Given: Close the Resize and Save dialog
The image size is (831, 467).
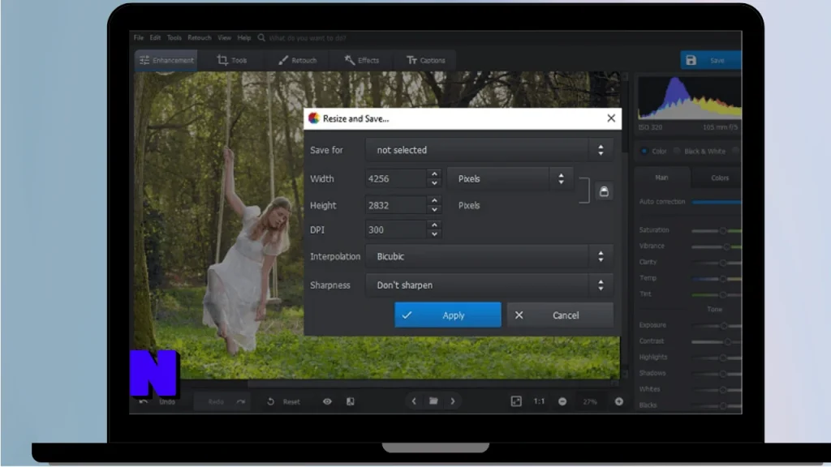Looking at the screenshot, I should coord(611,118).
